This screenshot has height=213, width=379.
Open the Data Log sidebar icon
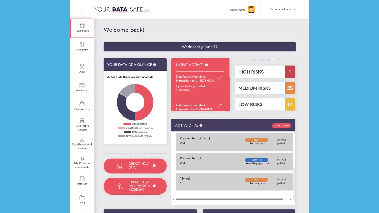click(82, 179)
